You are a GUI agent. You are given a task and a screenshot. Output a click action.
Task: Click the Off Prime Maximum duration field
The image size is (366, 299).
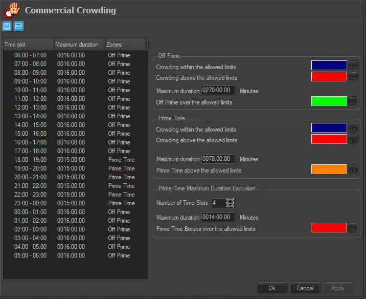[218, 91]
